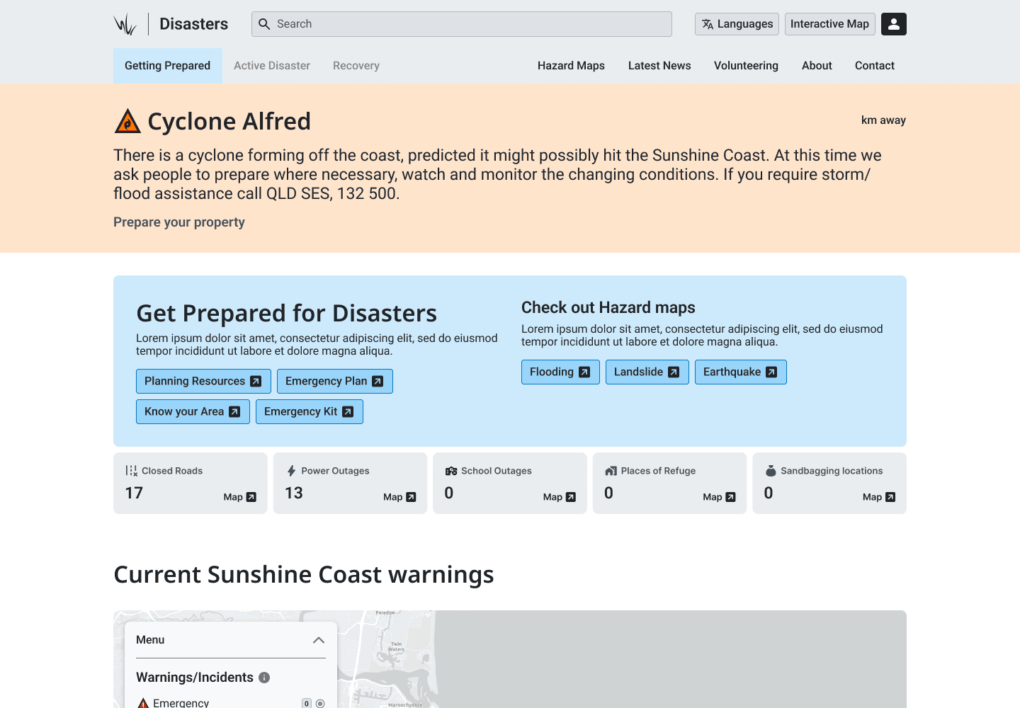Image resolution: width=1020 pixels, height=708 pixels.
Task: Click the Sandbagging locations bag icon
Action: [x=771, y=471]
